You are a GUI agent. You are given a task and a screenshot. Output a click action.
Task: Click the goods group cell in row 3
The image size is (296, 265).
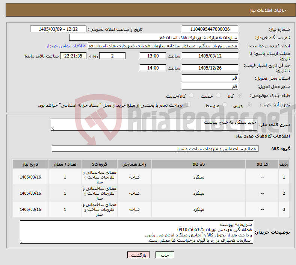100,209
